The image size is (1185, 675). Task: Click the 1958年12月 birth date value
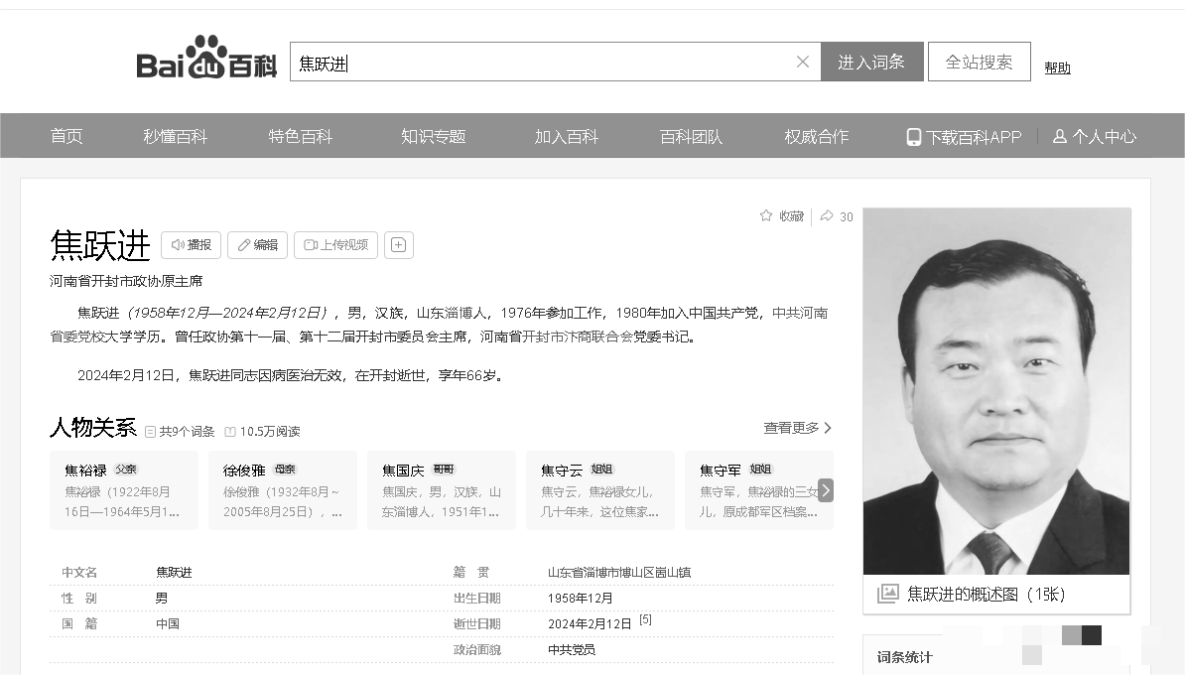pos(580,598)
